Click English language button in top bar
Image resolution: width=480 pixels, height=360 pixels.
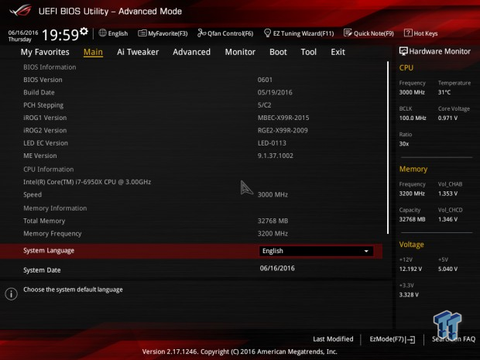click(x=113, y=33)
